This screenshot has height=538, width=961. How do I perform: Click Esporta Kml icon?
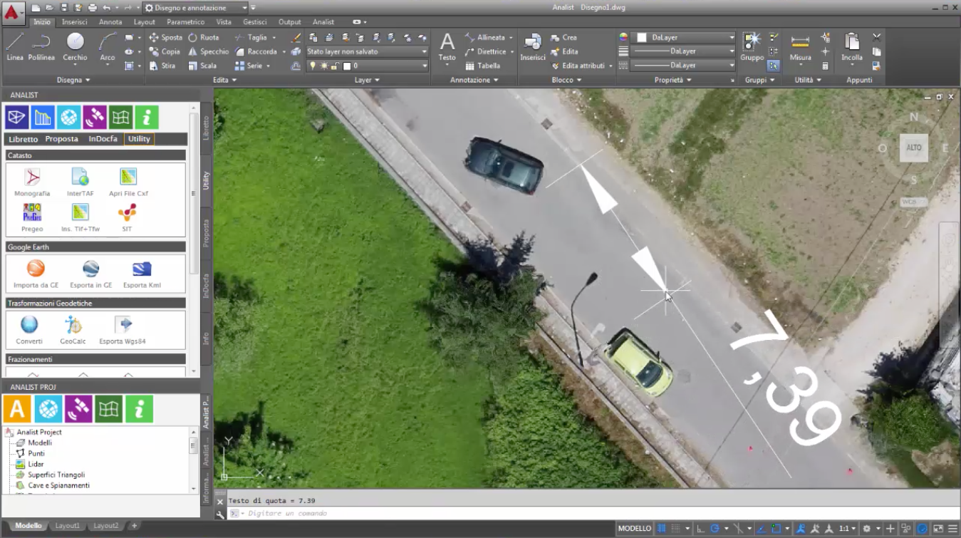(x=142, y=274)
